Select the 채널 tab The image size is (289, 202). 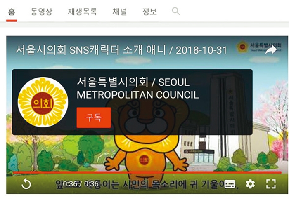(120, 12)
